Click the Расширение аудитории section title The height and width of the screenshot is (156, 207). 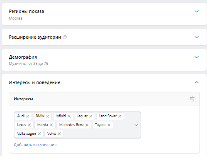35,37
